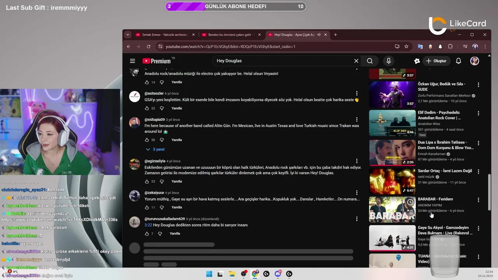Reload the YouTube page

coord(148,46)
